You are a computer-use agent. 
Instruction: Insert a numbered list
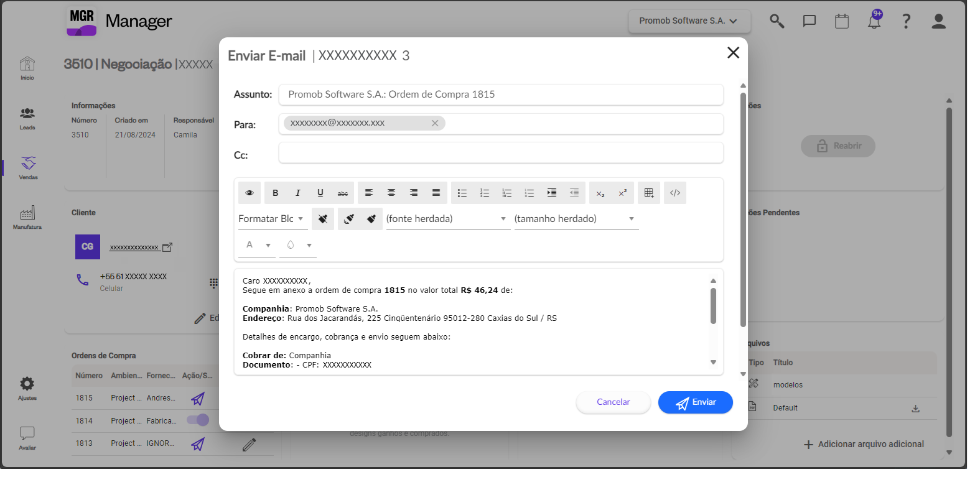pyautogui.click(x=485, y=193)
